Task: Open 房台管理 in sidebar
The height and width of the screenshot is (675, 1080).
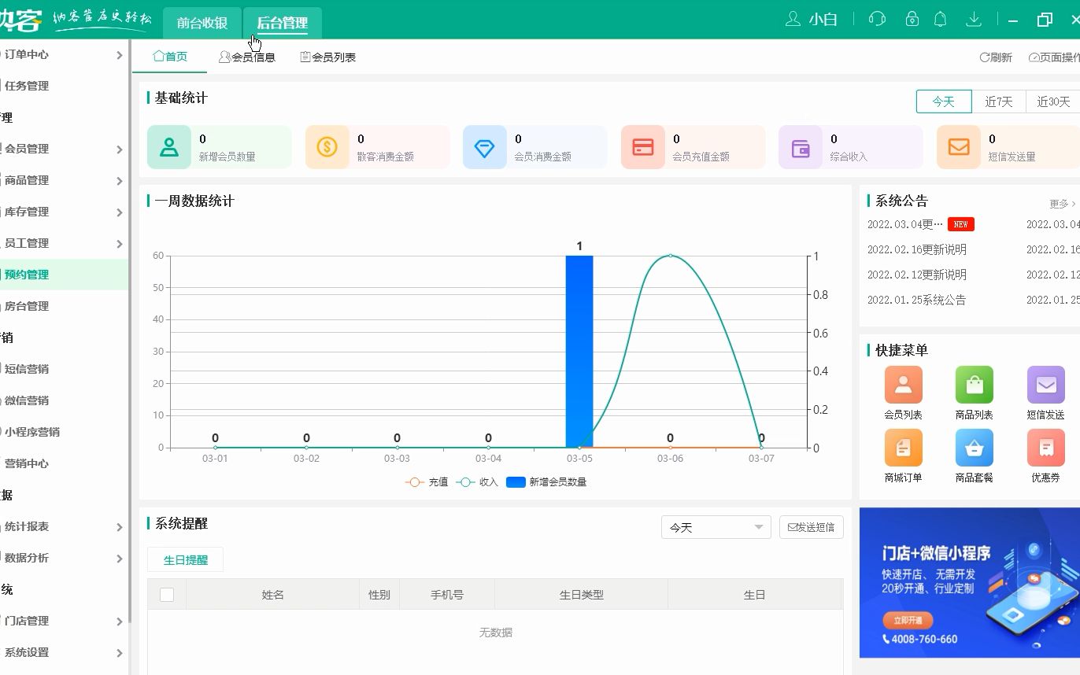Action: click(x=63, y=306)
